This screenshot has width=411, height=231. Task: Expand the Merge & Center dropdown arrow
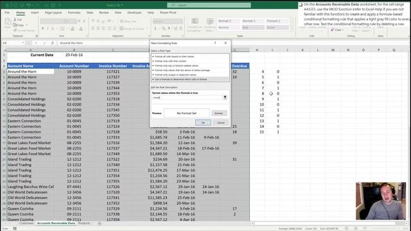(146, 28)
